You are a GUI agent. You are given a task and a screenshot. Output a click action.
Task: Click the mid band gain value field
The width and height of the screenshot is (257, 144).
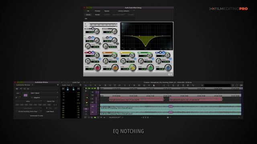(x=125, y=69)
